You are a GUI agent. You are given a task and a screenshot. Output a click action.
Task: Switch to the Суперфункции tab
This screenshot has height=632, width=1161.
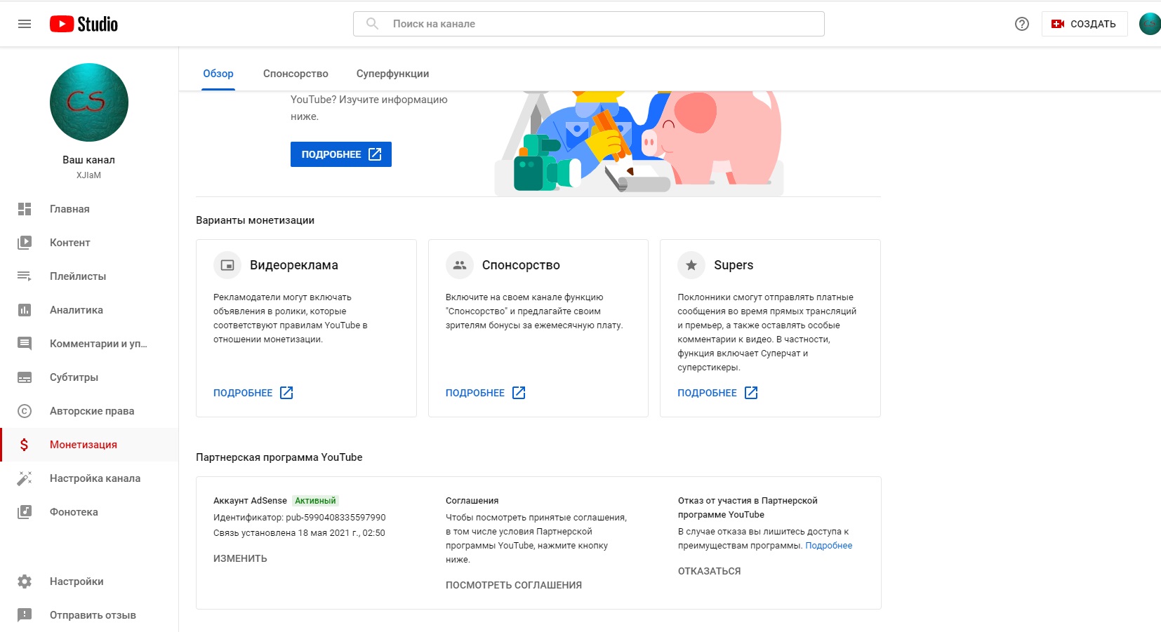392,74
